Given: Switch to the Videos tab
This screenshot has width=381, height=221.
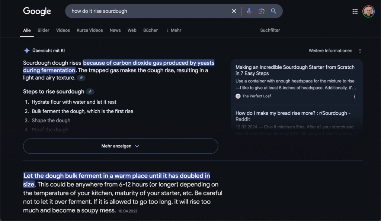Looking at the screenshot, I should pos(63,30).
